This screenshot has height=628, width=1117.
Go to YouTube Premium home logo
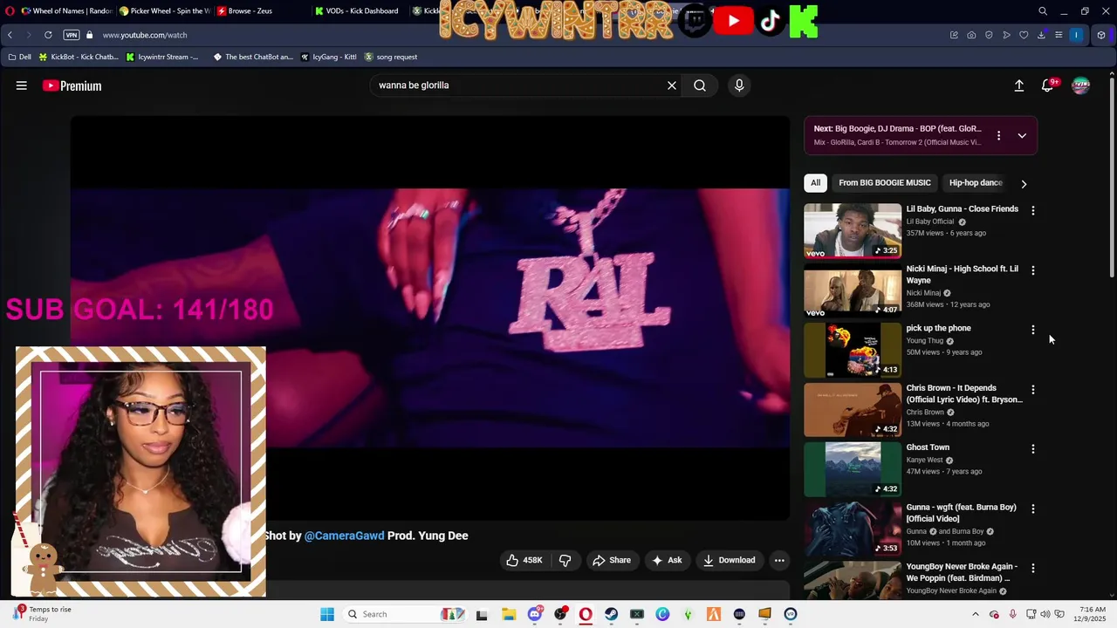(72, 85)
